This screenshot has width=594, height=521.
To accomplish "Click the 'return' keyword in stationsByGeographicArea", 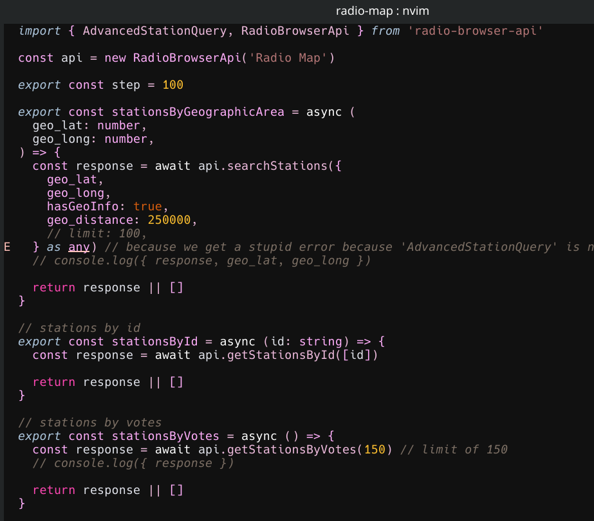I will 54,288.
